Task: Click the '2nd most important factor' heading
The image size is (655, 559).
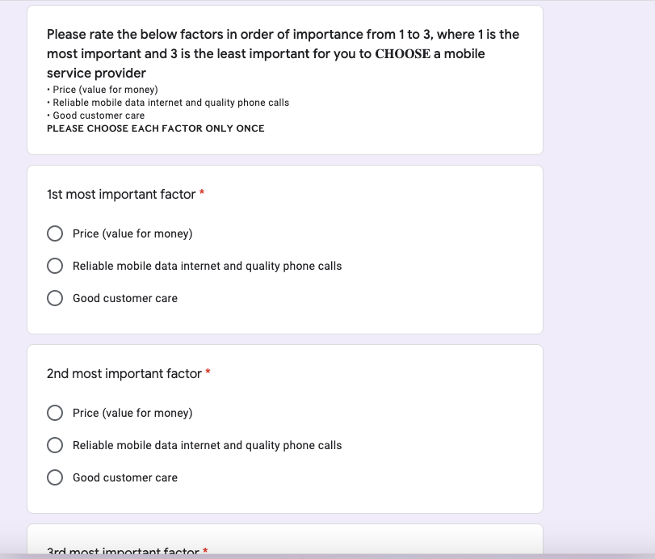Action: pyautogui.click(x=124, y=374)
